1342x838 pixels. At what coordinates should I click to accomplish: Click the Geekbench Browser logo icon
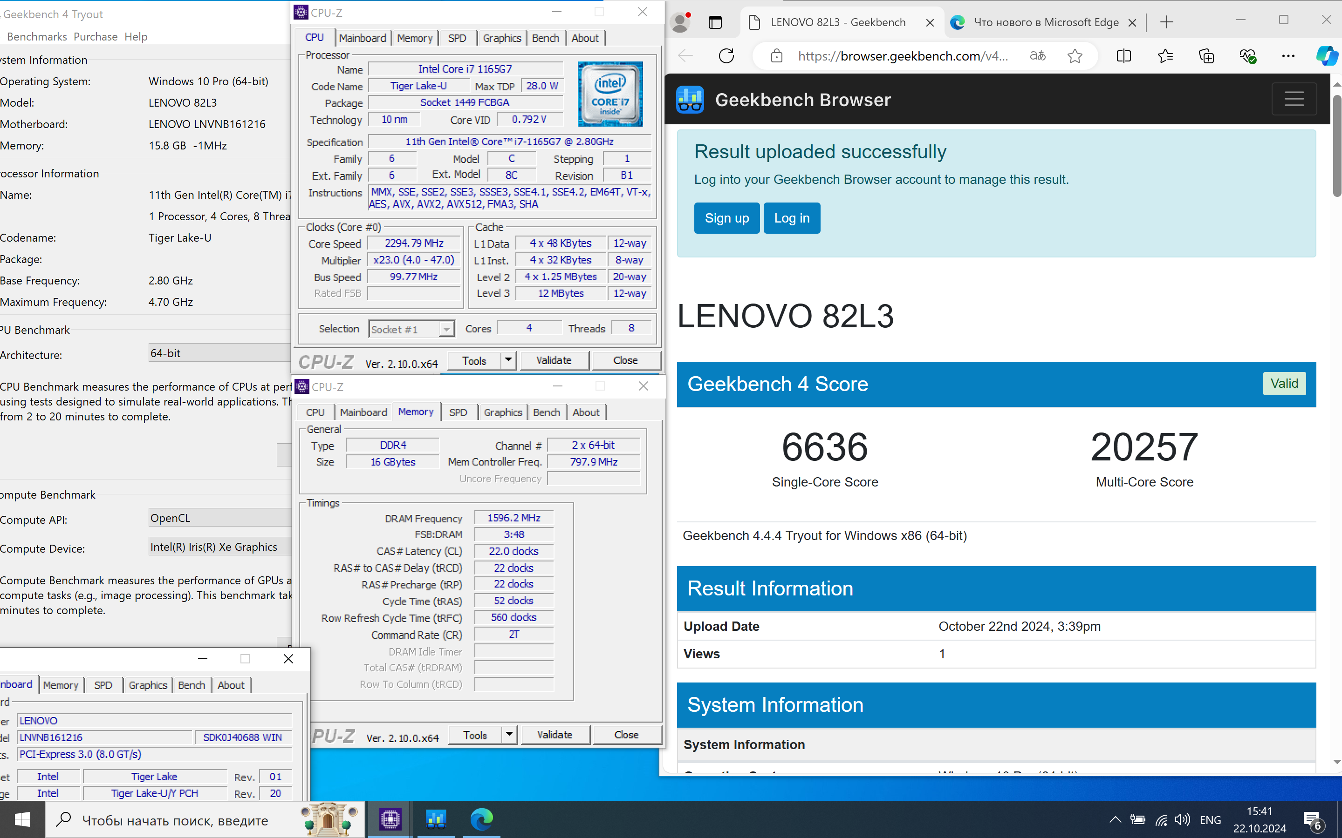click(690, 100)
